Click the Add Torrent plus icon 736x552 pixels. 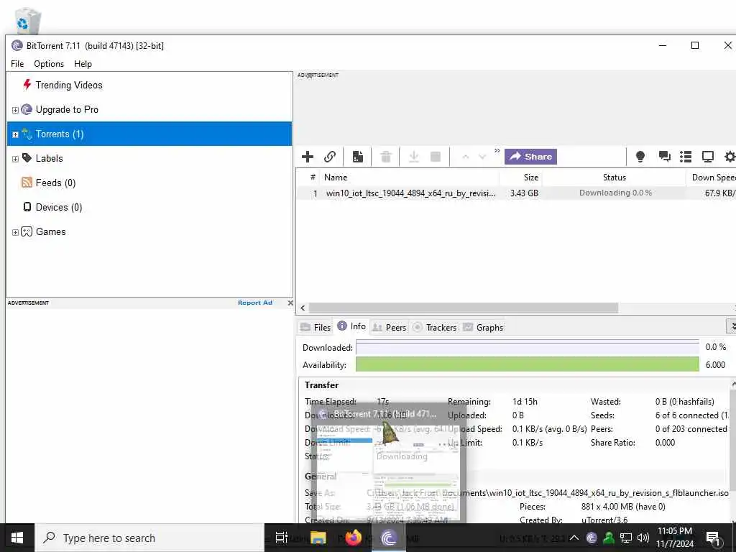(x=308, y=157)
